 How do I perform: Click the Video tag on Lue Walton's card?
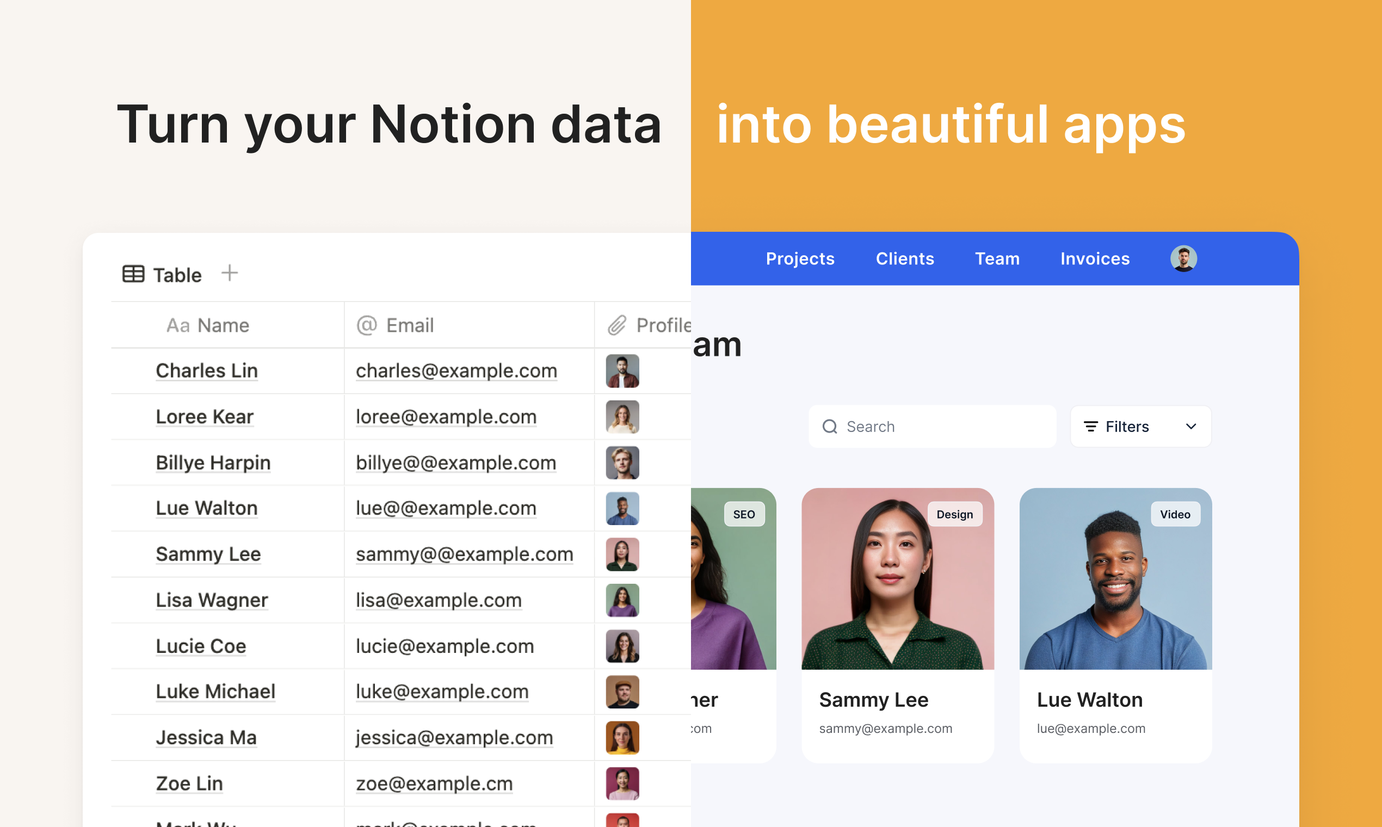click(x=1176, y=514)
